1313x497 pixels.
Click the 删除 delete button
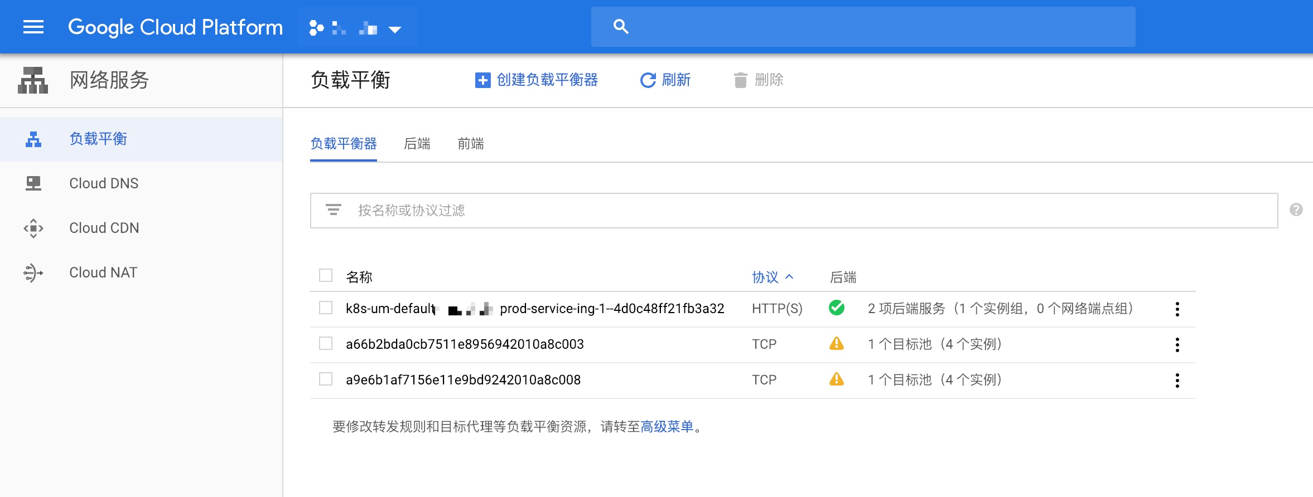[x=759, y=80]
